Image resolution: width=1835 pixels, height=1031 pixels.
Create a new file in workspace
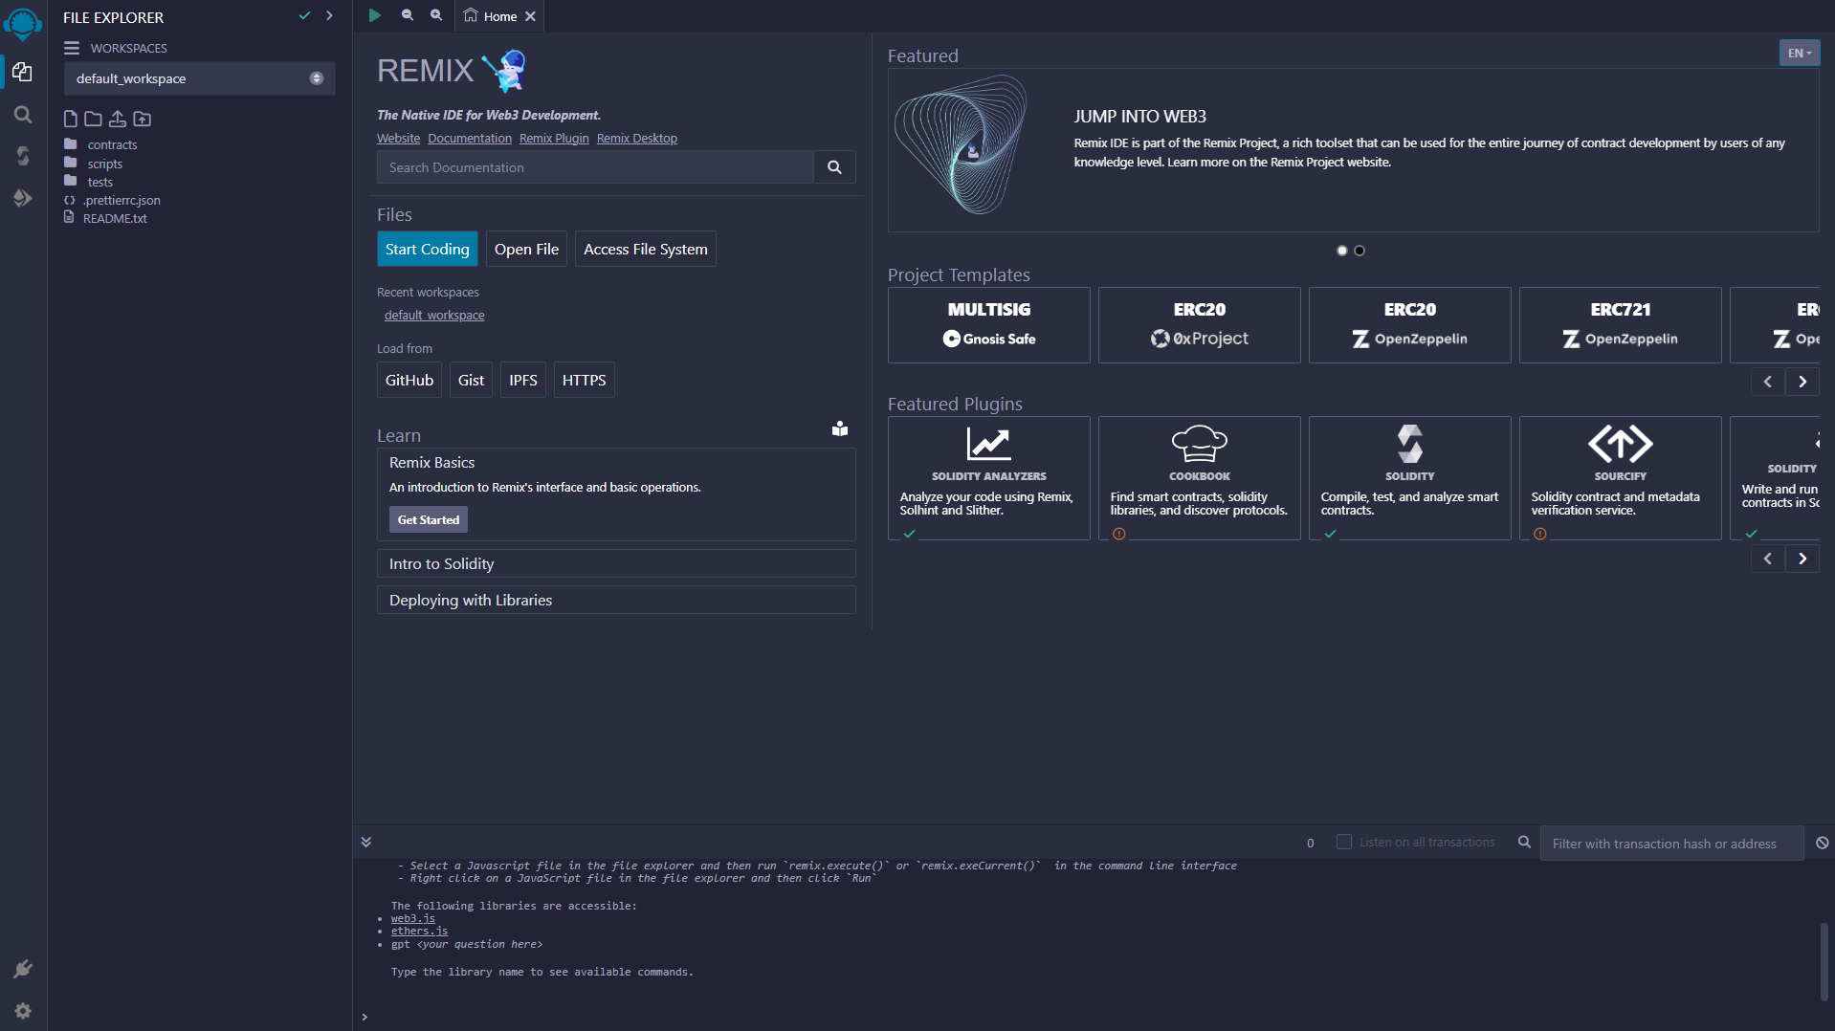[x=70, y=119]
